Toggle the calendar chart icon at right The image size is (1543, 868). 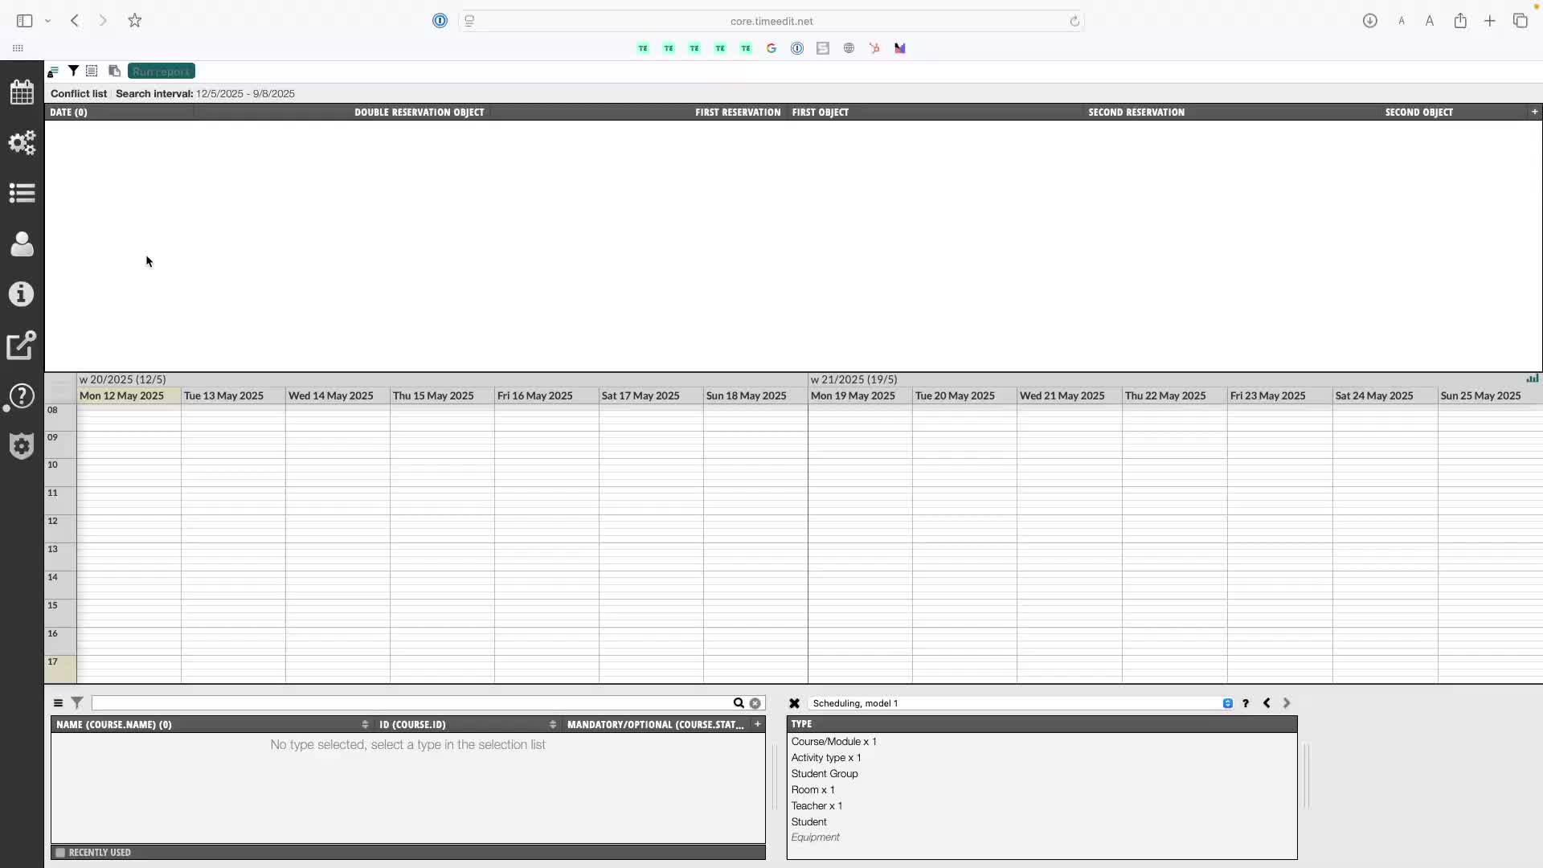pos(1532,379)
